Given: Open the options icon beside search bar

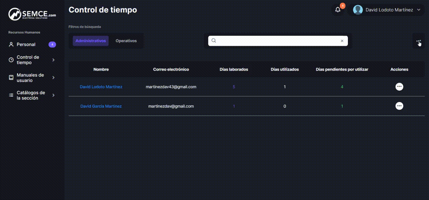Looking at the screenshot, I should (x=418, y=42).
